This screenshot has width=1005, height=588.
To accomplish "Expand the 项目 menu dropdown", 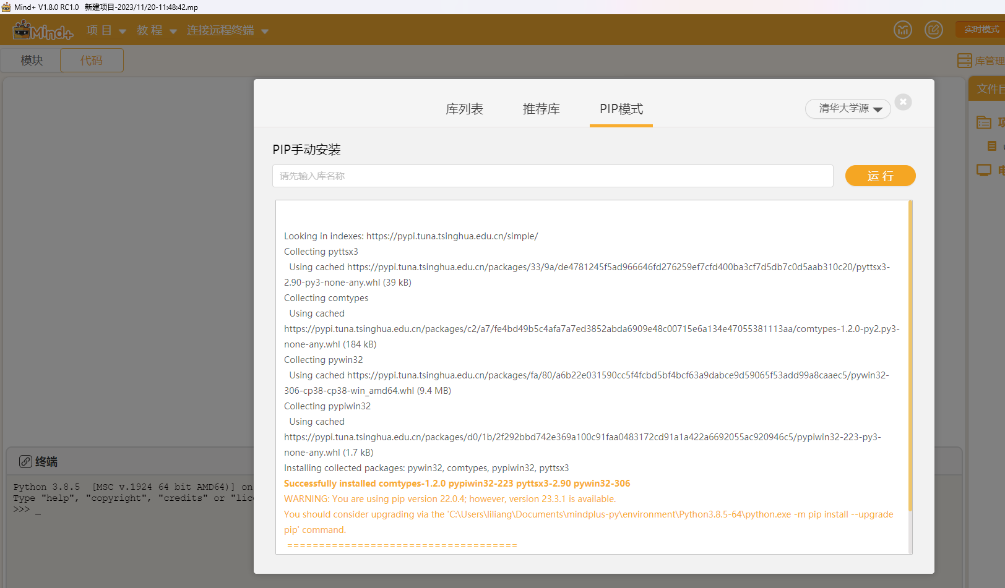I will [106, 30].
